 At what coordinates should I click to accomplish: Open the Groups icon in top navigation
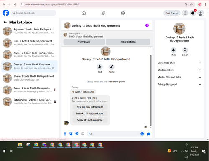(123, 13)
